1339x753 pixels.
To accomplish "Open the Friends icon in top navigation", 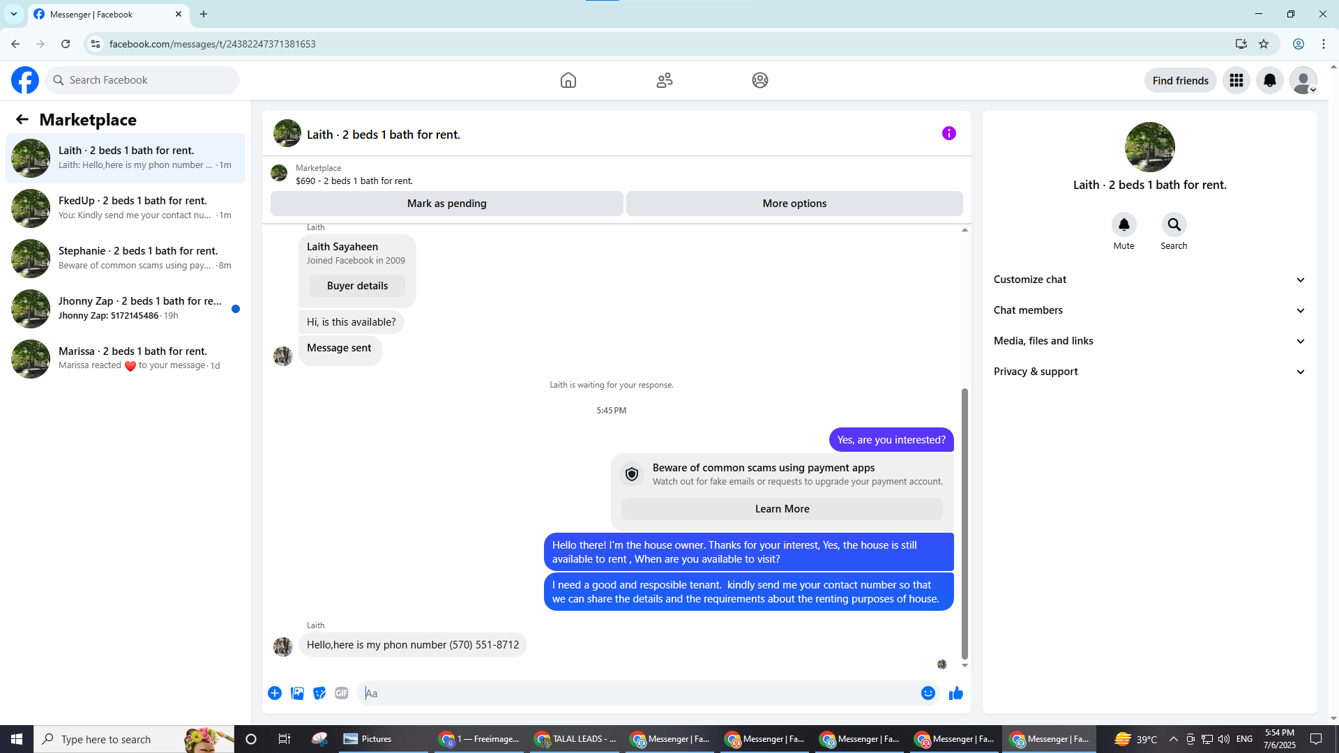I will click(x=665, y=80).
